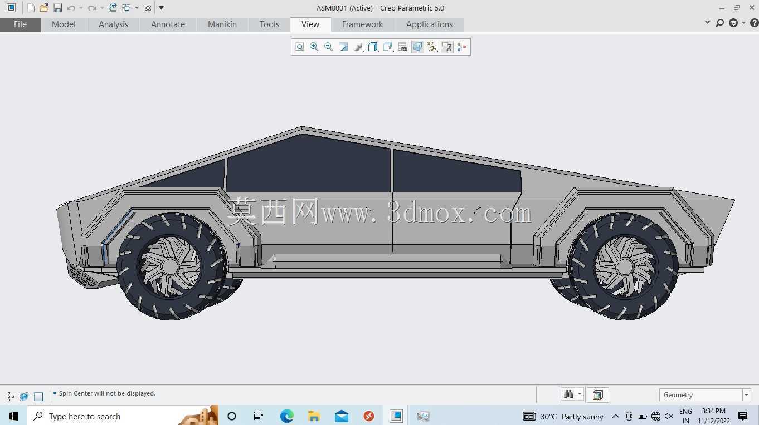Open the undo history dropdown arrow
The image size is (759, 425).
point(81,8)
